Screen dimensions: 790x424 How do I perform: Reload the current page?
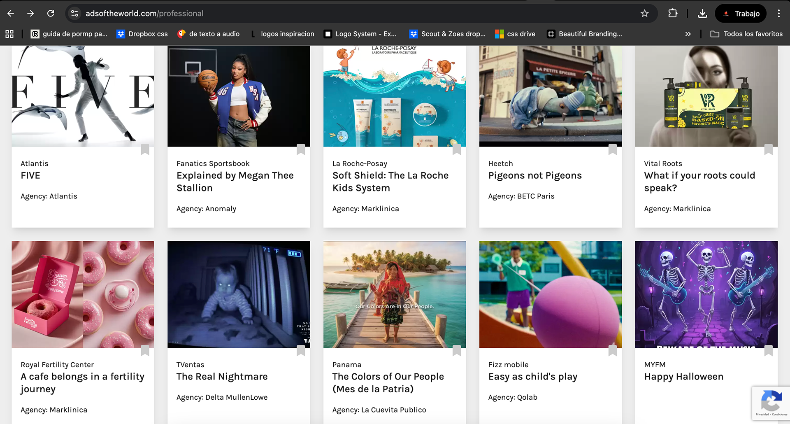click(x=51, y=14)
